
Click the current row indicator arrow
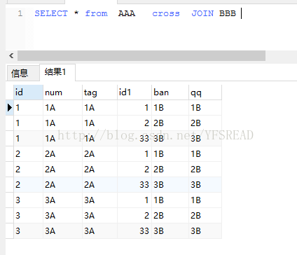[10, 108]
